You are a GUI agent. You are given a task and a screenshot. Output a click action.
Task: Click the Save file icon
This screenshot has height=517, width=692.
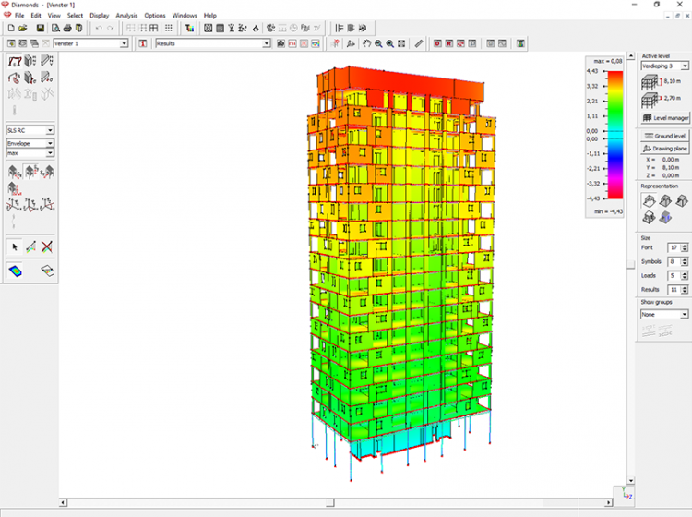[41, 29]
